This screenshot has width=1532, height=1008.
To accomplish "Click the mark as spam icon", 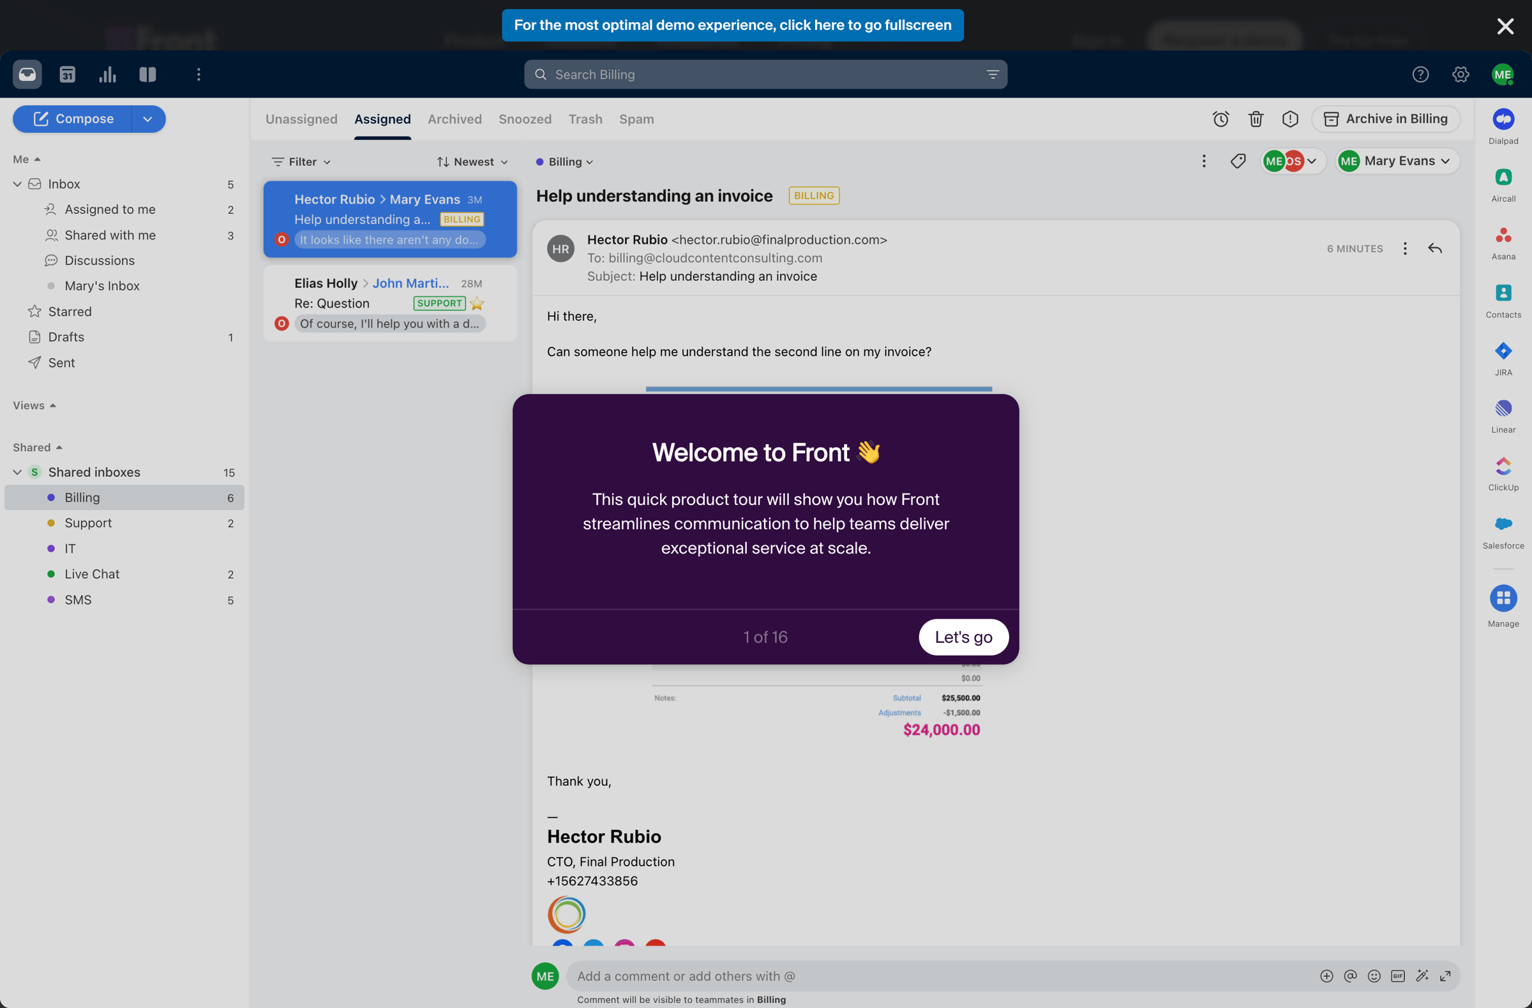I will 1290,119.
